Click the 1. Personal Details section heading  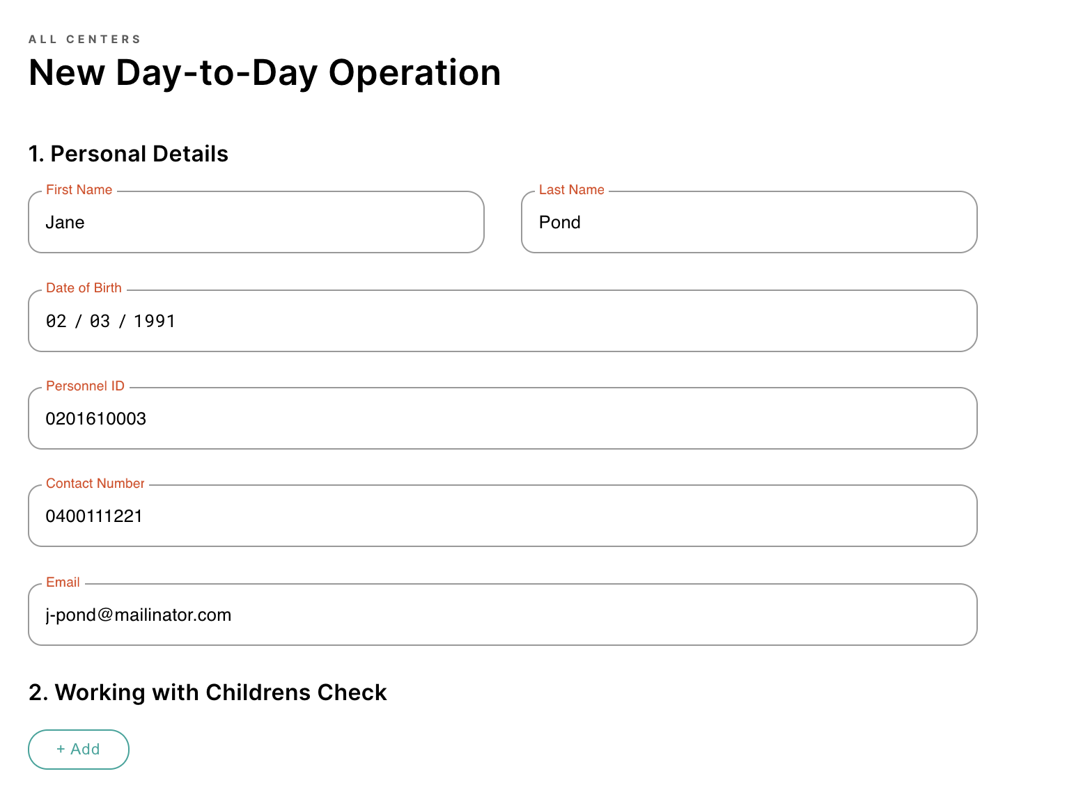coord(128,154)
